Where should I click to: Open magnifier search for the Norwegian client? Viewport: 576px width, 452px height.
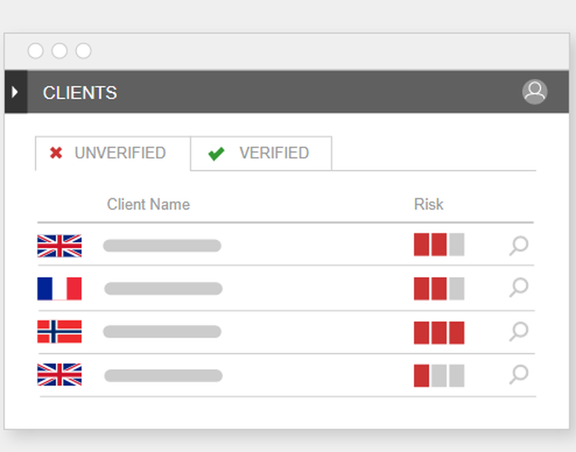coord(519,331)
